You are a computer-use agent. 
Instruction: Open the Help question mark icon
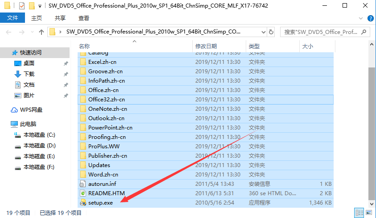click(370, 18)
